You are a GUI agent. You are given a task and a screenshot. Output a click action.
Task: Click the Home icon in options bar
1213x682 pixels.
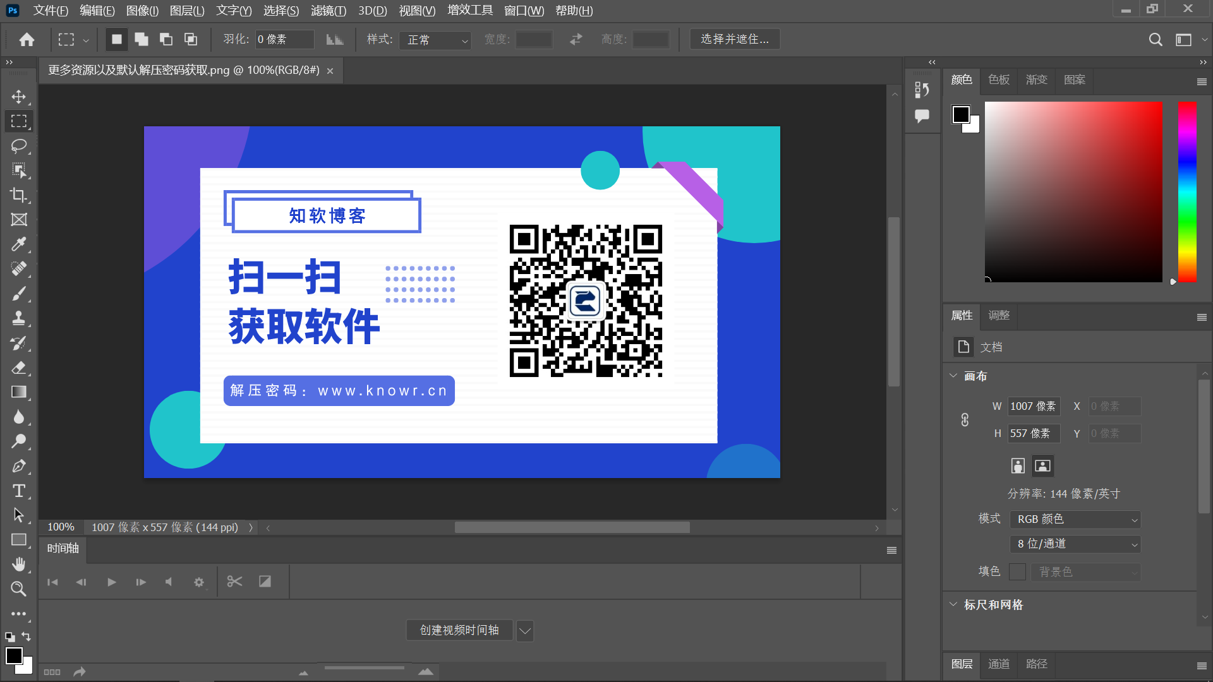(x=27, y=40)
